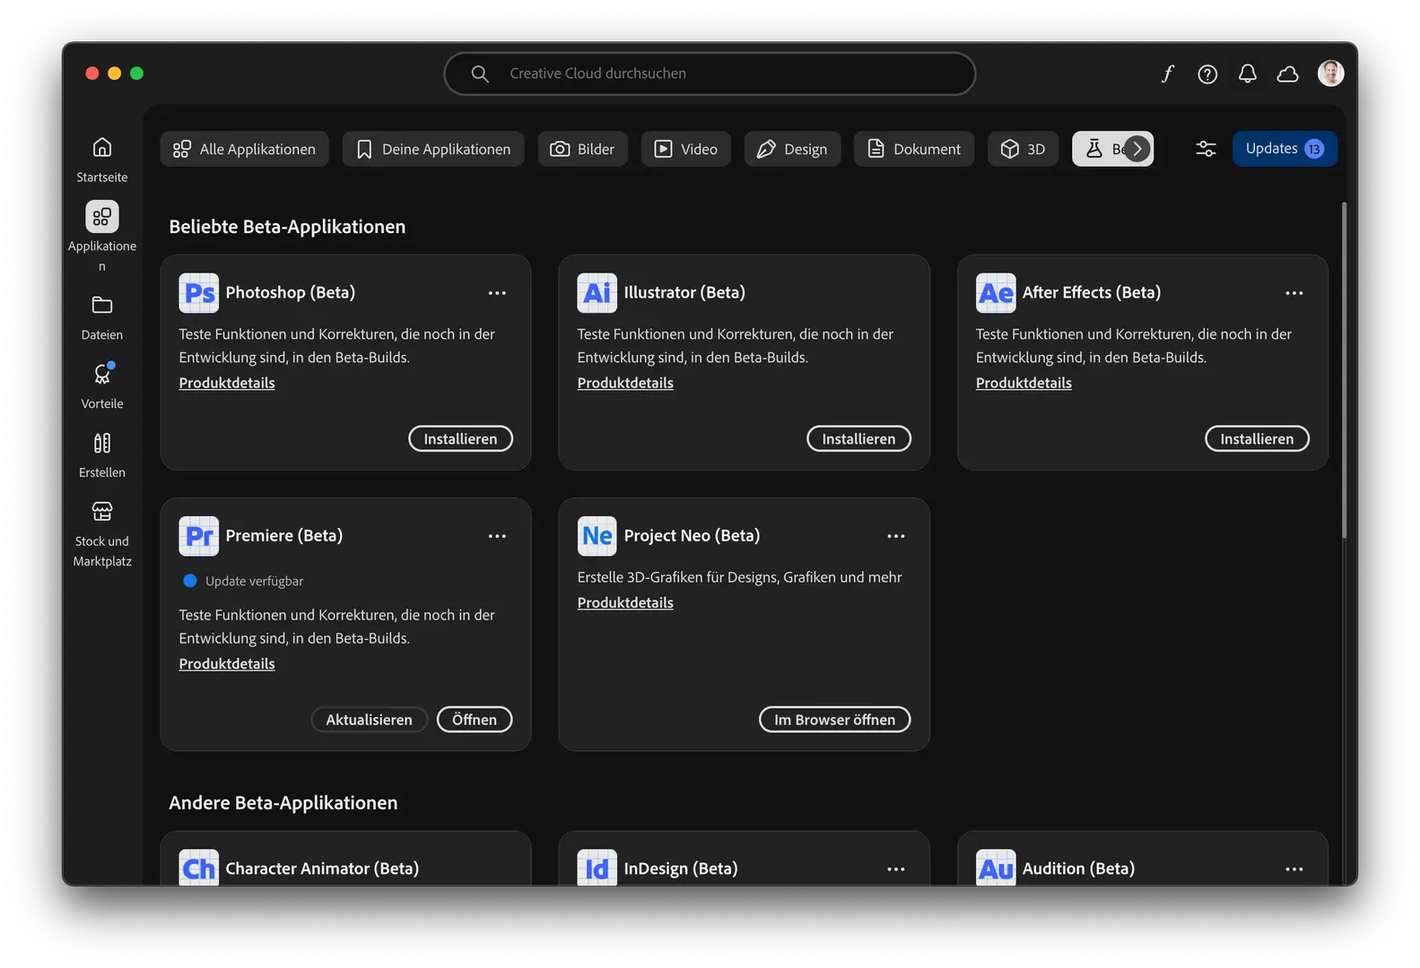Open Produktdetails for Premiere (Beta)
This screenshot has height=968, width=1420.
pyautogui.click(x=227, y=663)
